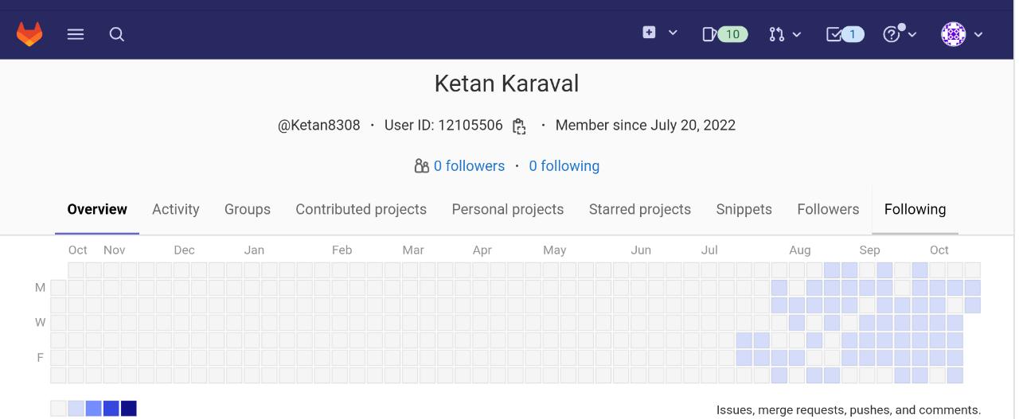The width and height of the screenshot is (1019, 419).
Task: Switch to the Personal projects tab
Action: [508, 209]
